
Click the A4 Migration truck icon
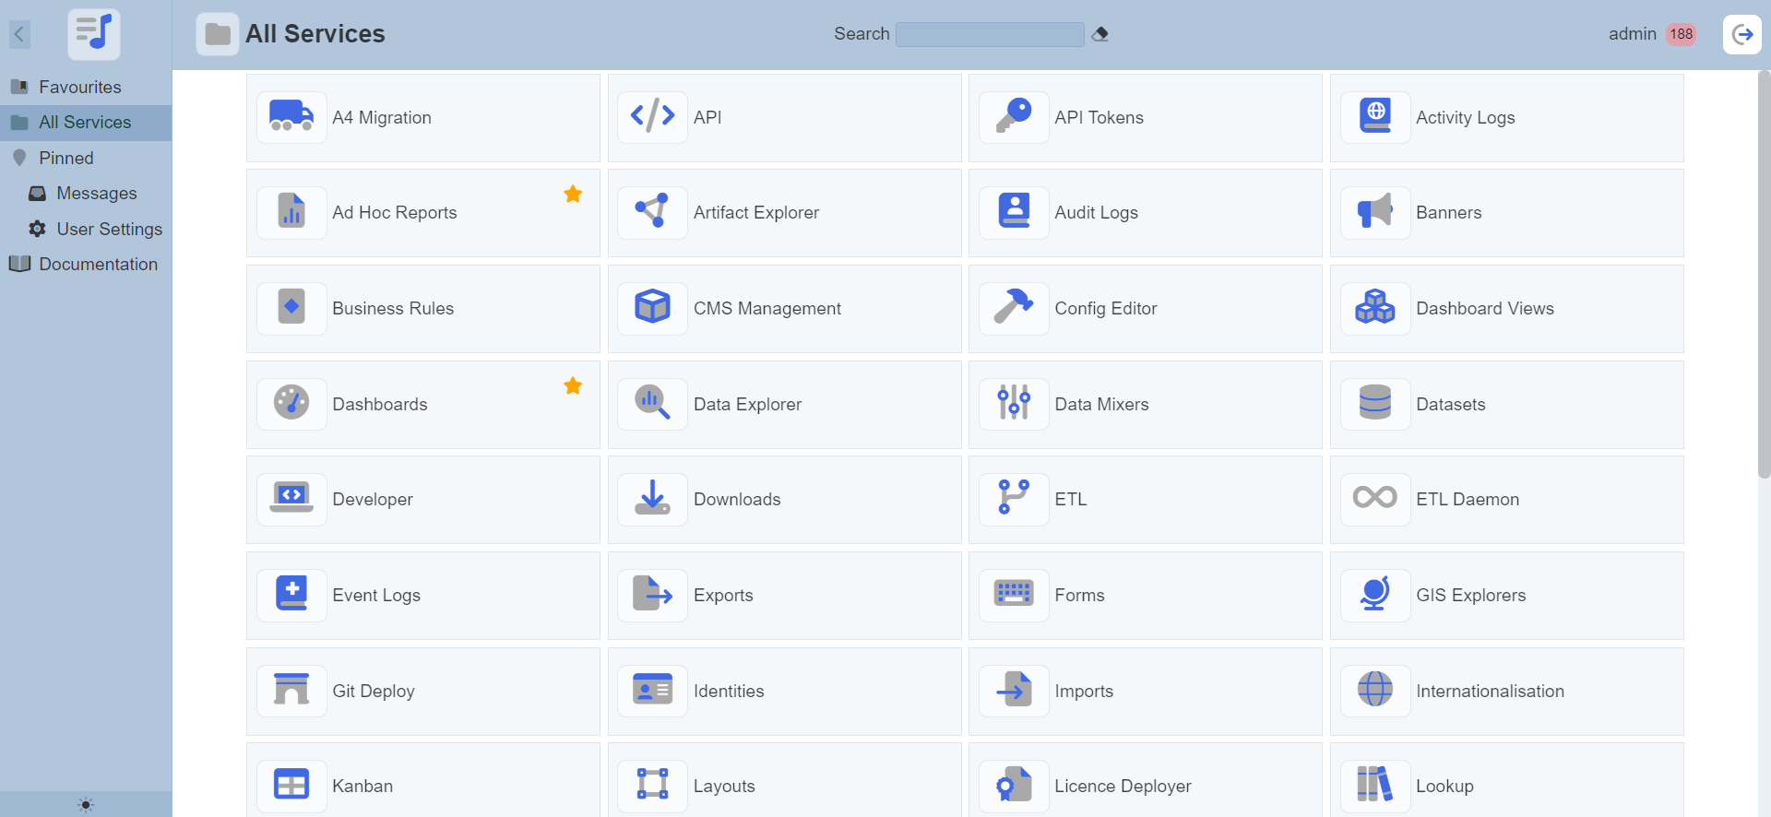pyautogui.click(x=291, y=117)
